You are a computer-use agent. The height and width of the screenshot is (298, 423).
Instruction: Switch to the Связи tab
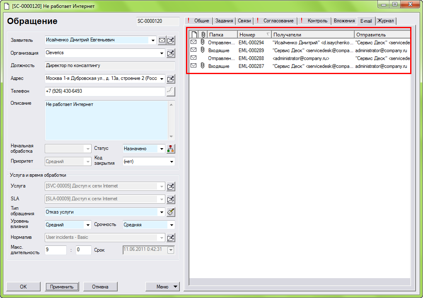click(244, 21)
